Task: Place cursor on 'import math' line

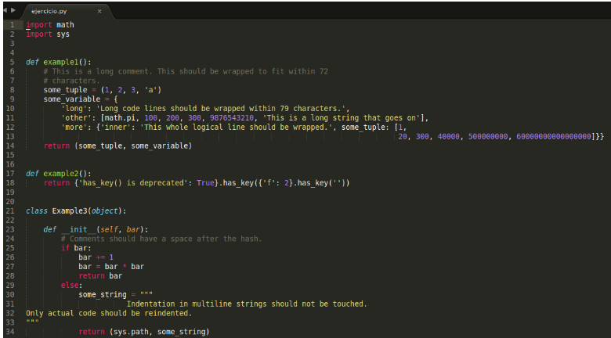Action: click(x=50, y=25)
